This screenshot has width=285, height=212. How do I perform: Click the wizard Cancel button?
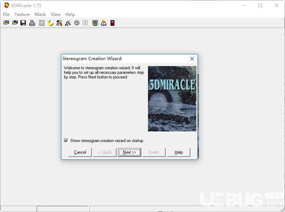(80, 152)
